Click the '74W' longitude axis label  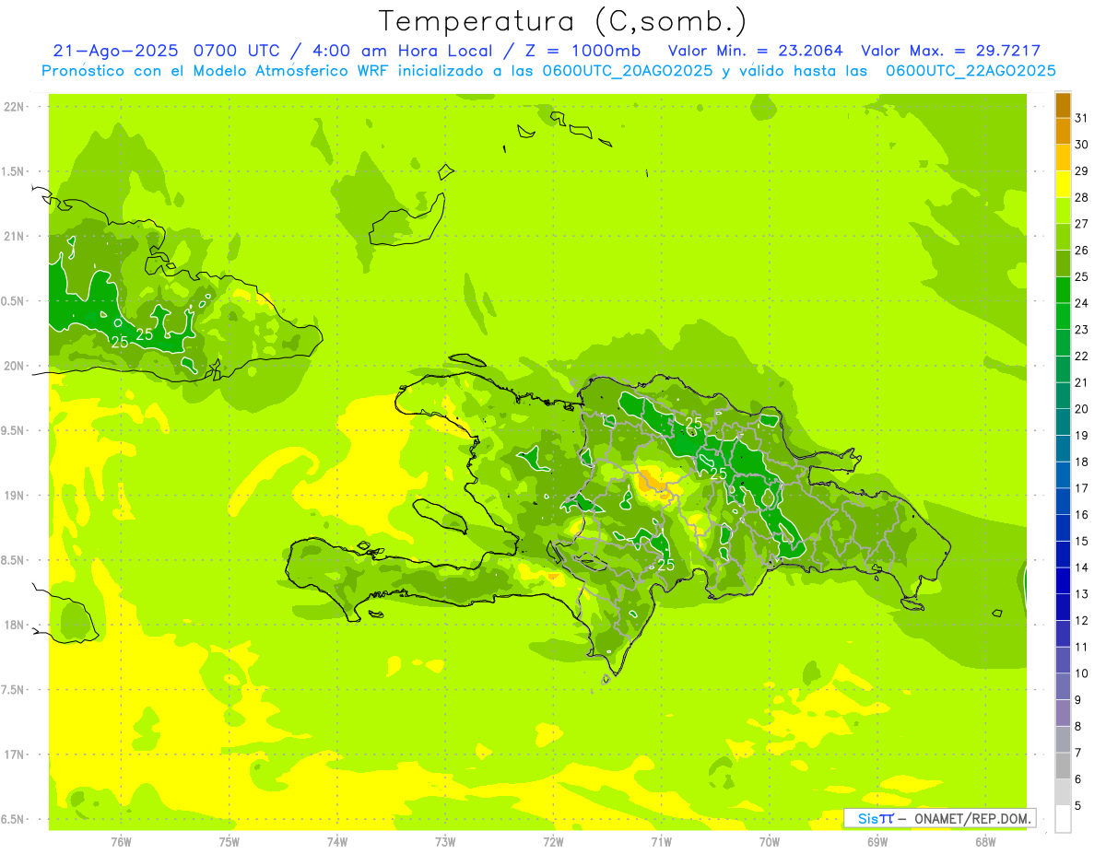pos(337,842)
